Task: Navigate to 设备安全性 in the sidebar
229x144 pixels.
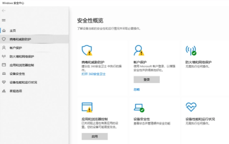Action: pyautogui.click(x=35, y=74)
